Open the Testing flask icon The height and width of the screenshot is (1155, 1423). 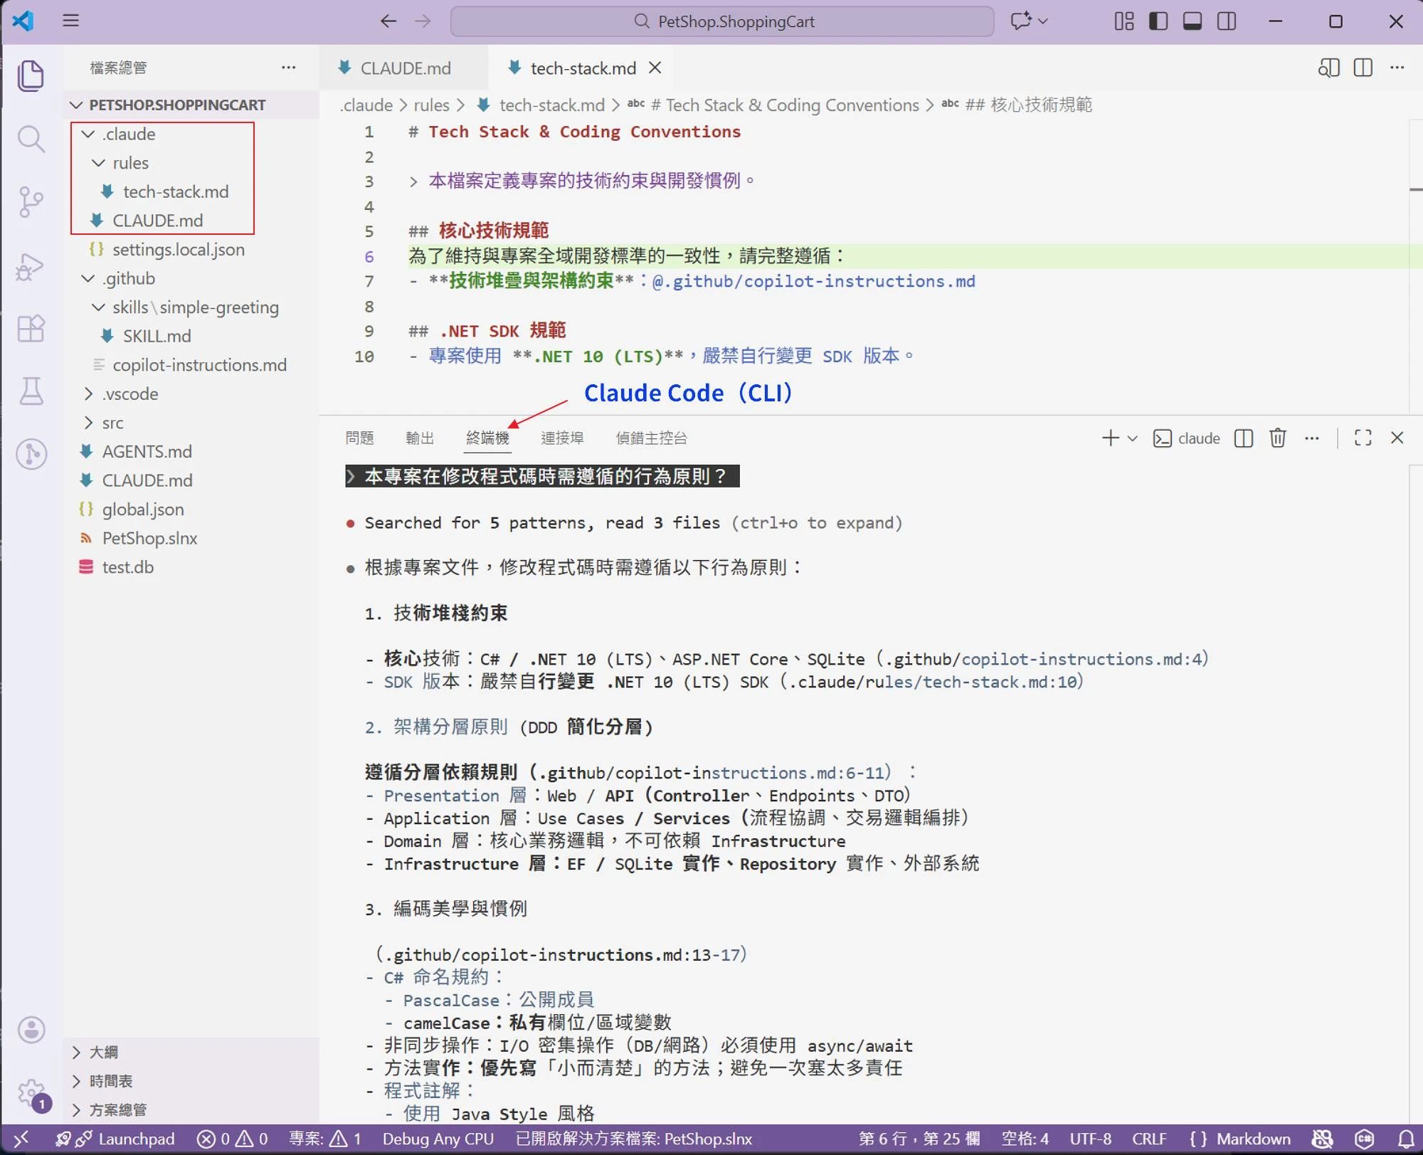(31, 391)
